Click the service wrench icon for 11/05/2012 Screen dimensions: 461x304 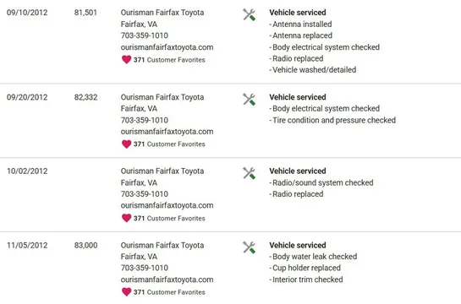(x=249, y=247)
